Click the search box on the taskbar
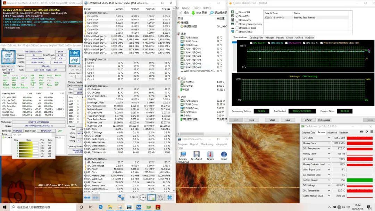This screenshot has width=375, height=211. (43, 207)
